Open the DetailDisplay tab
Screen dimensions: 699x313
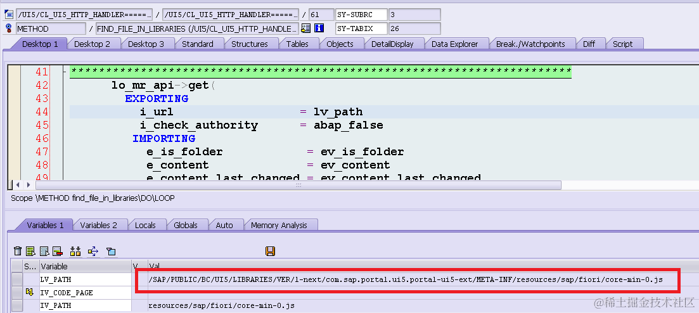coord(392,44)
